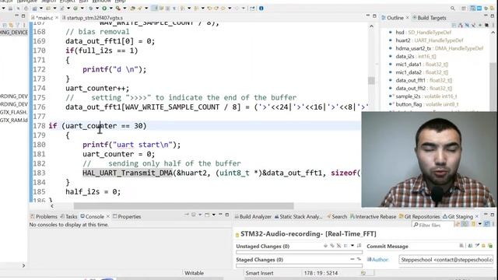This screenshot has height=280, width=498.
Task: Click the External Tools run icon
Action: point(117,9)
